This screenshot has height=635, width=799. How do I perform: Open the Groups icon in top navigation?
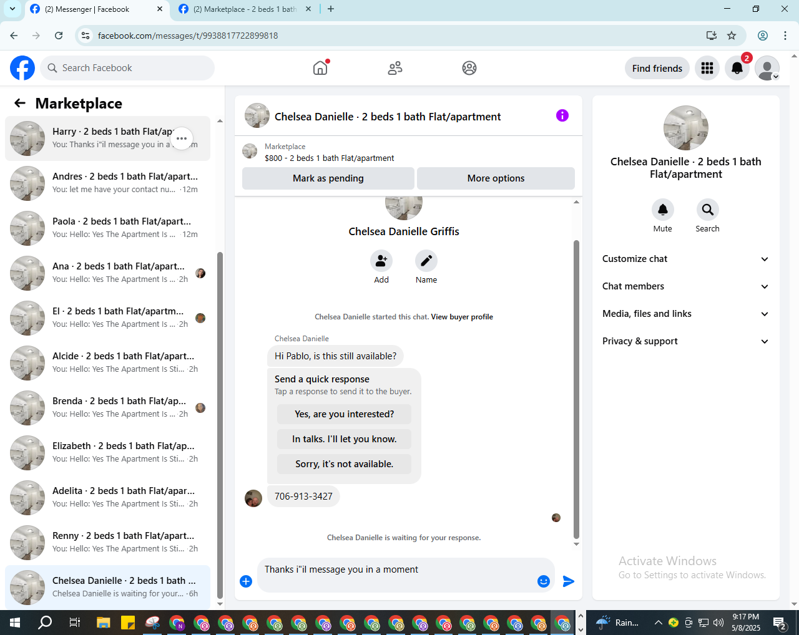coord(469,68)
